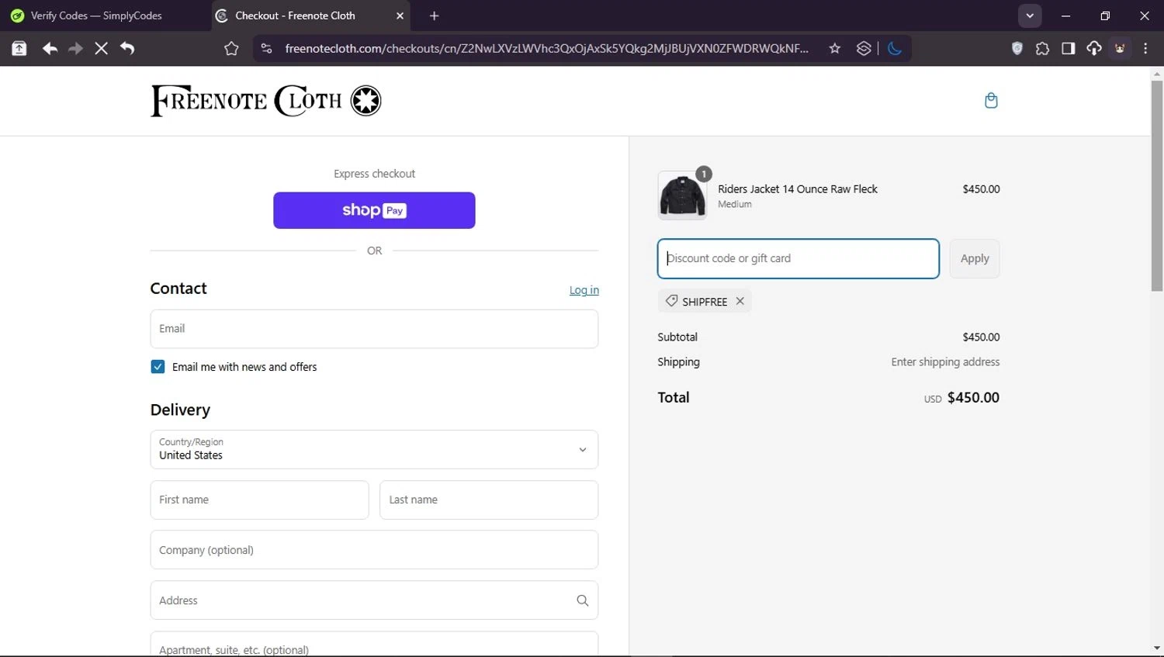Remove the SHIPFREE discount code
Image resolution: width=1164 pixels, height=657 pixels.
click(740, 301)
